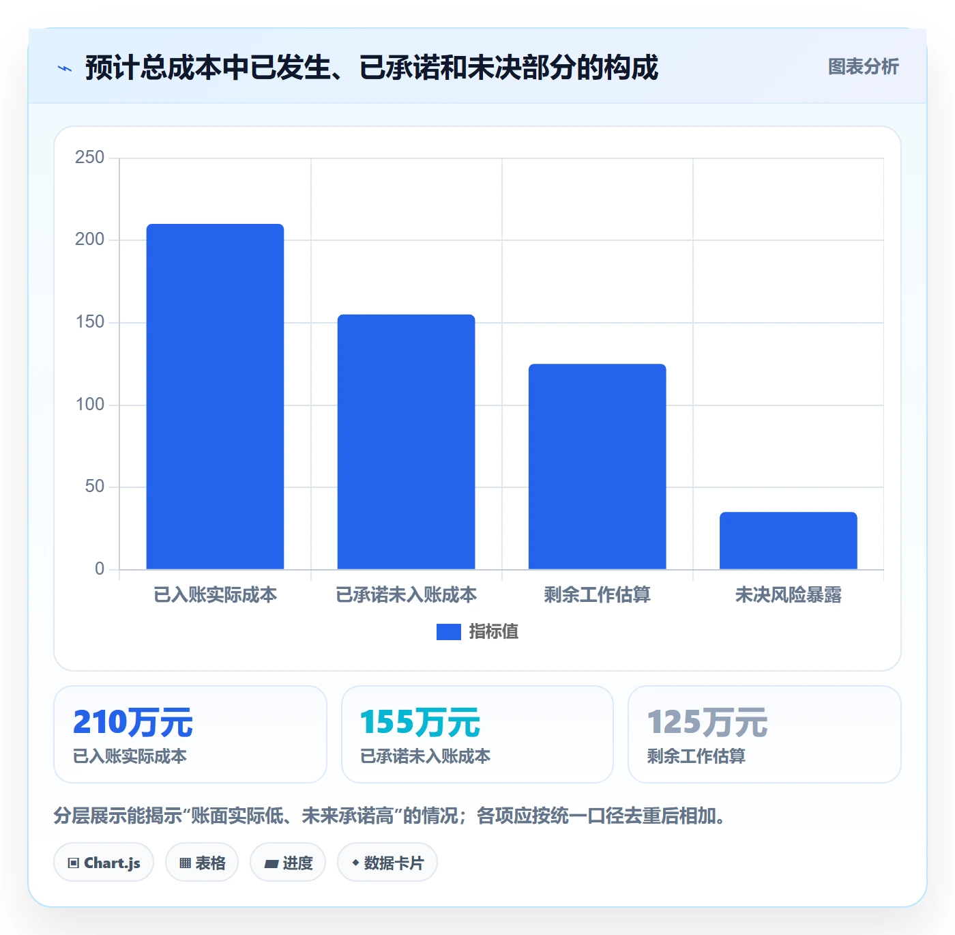Screen dimensions: 955x935
Task: Click the square icon in the Chart.js chip
Action: click(74, 863)
